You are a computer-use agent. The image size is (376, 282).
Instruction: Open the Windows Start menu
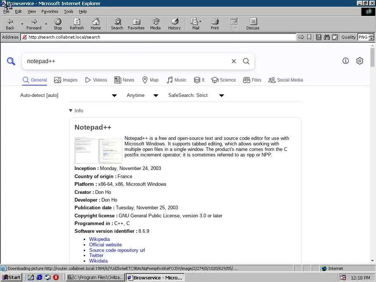pyautogui.click(x=11, y=278)
